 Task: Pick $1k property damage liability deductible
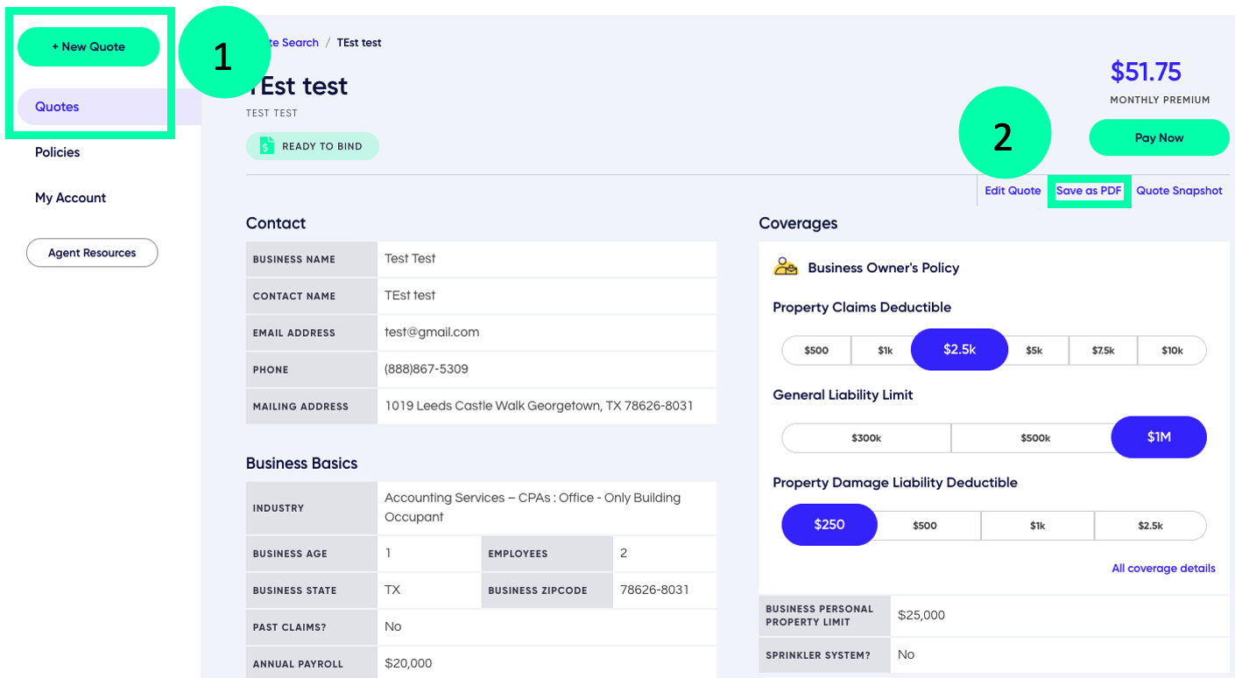click(1038, 526)
